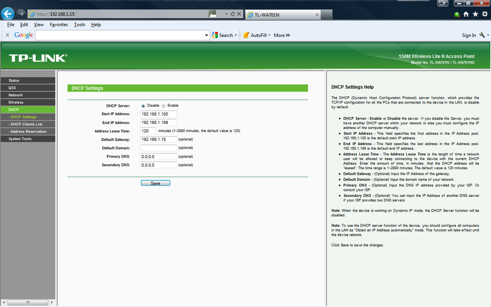Open the Wireless menu item
Screen dimensions: 491x307
(x=28, y=102)
